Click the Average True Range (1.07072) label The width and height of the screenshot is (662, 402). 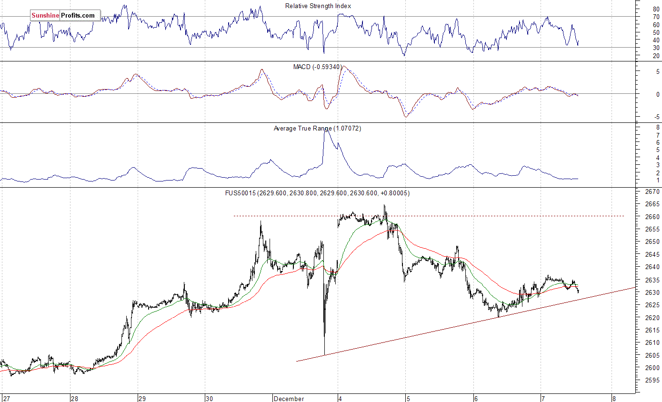pyautogui.click(x=317, y=128)
